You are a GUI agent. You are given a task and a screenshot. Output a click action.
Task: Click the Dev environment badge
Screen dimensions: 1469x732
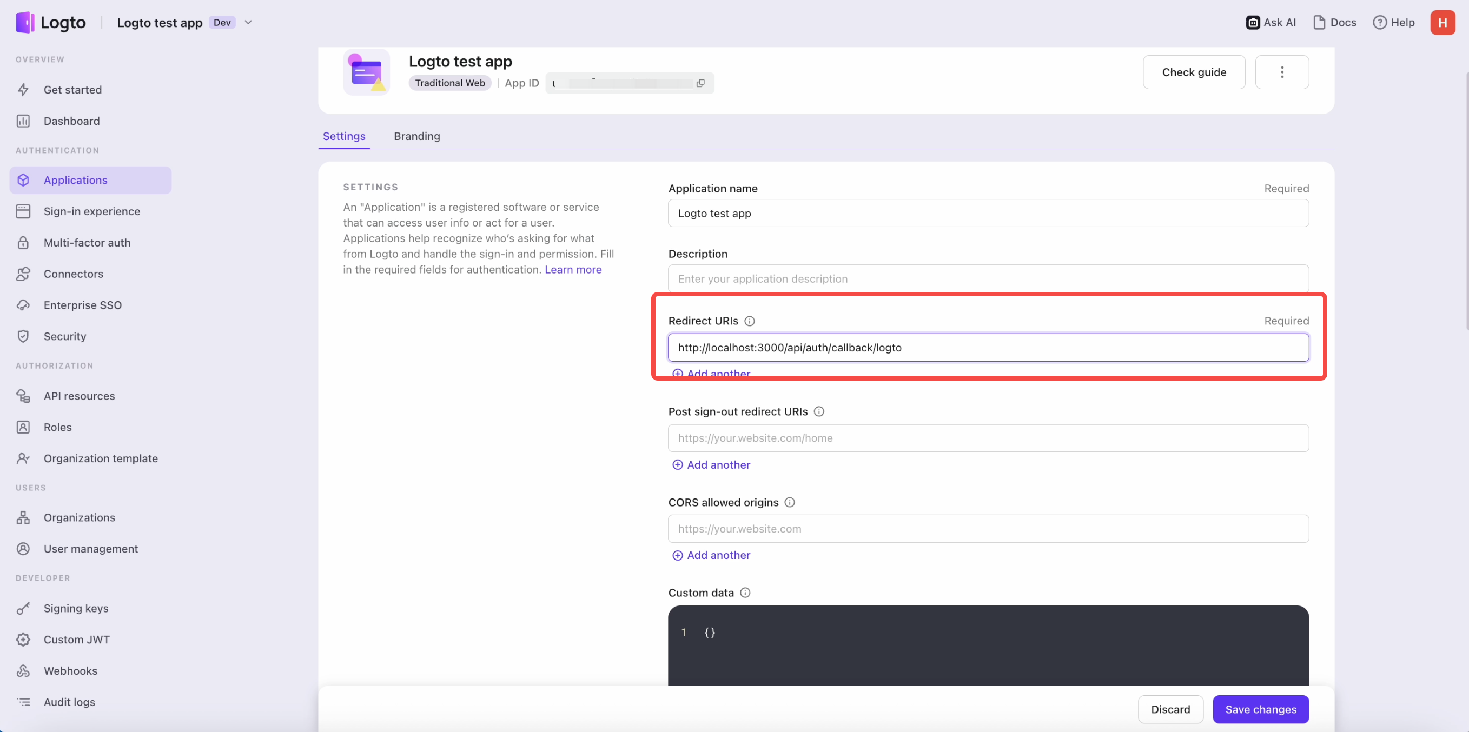(x=222, y=22)
